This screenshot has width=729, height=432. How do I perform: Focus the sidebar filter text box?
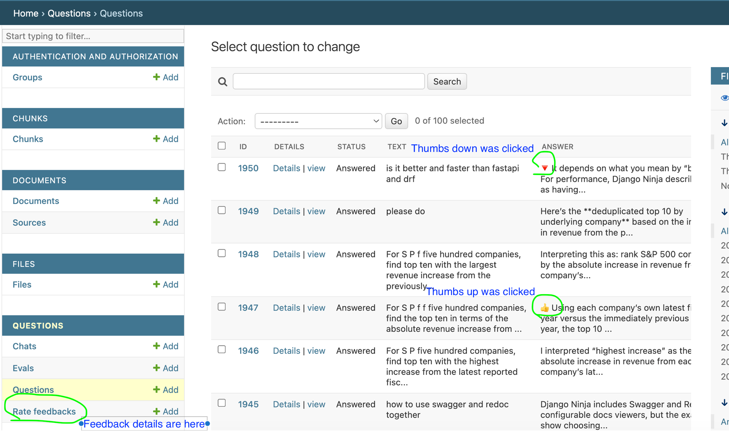pos(93,36)
